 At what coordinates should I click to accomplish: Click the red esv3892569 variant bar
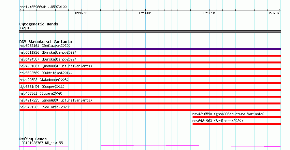coord(150,76)
